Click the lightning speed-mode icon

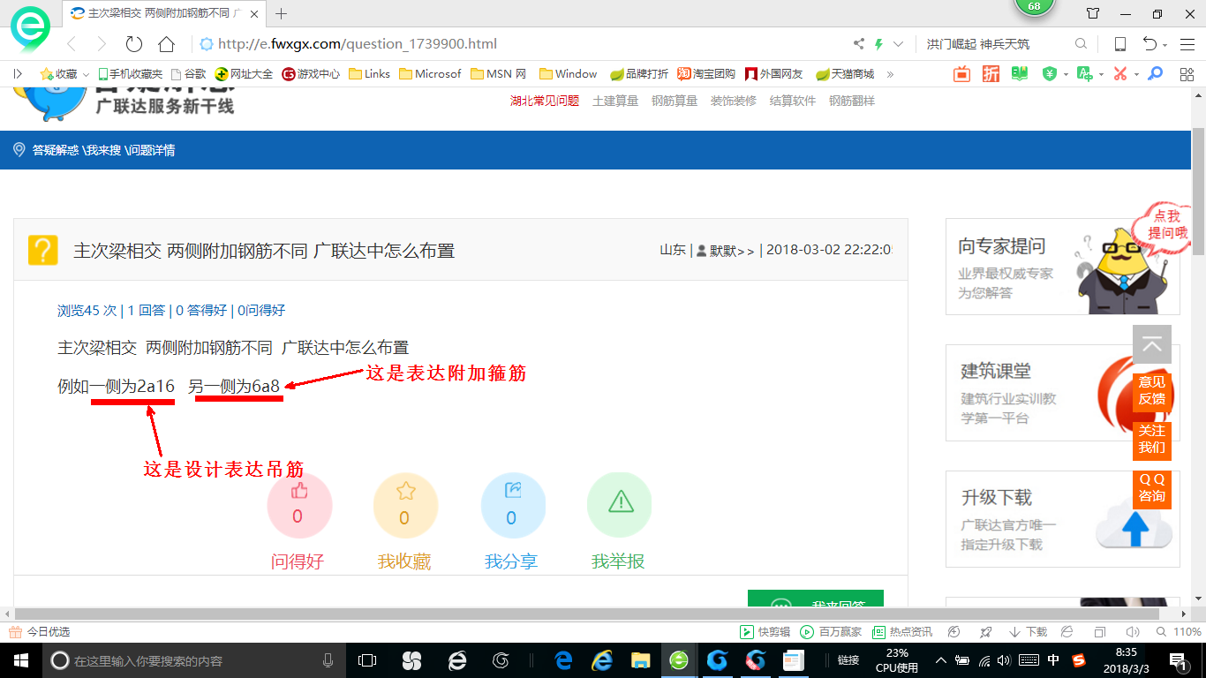click(x=879, y=44)
